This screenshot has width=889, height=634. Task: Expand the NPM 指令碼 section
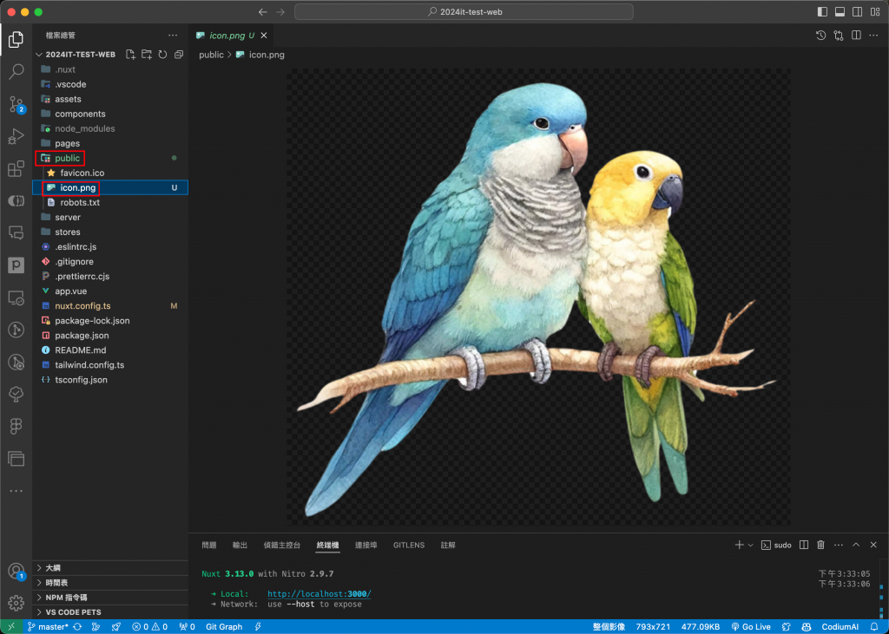(x=66, y=598)
